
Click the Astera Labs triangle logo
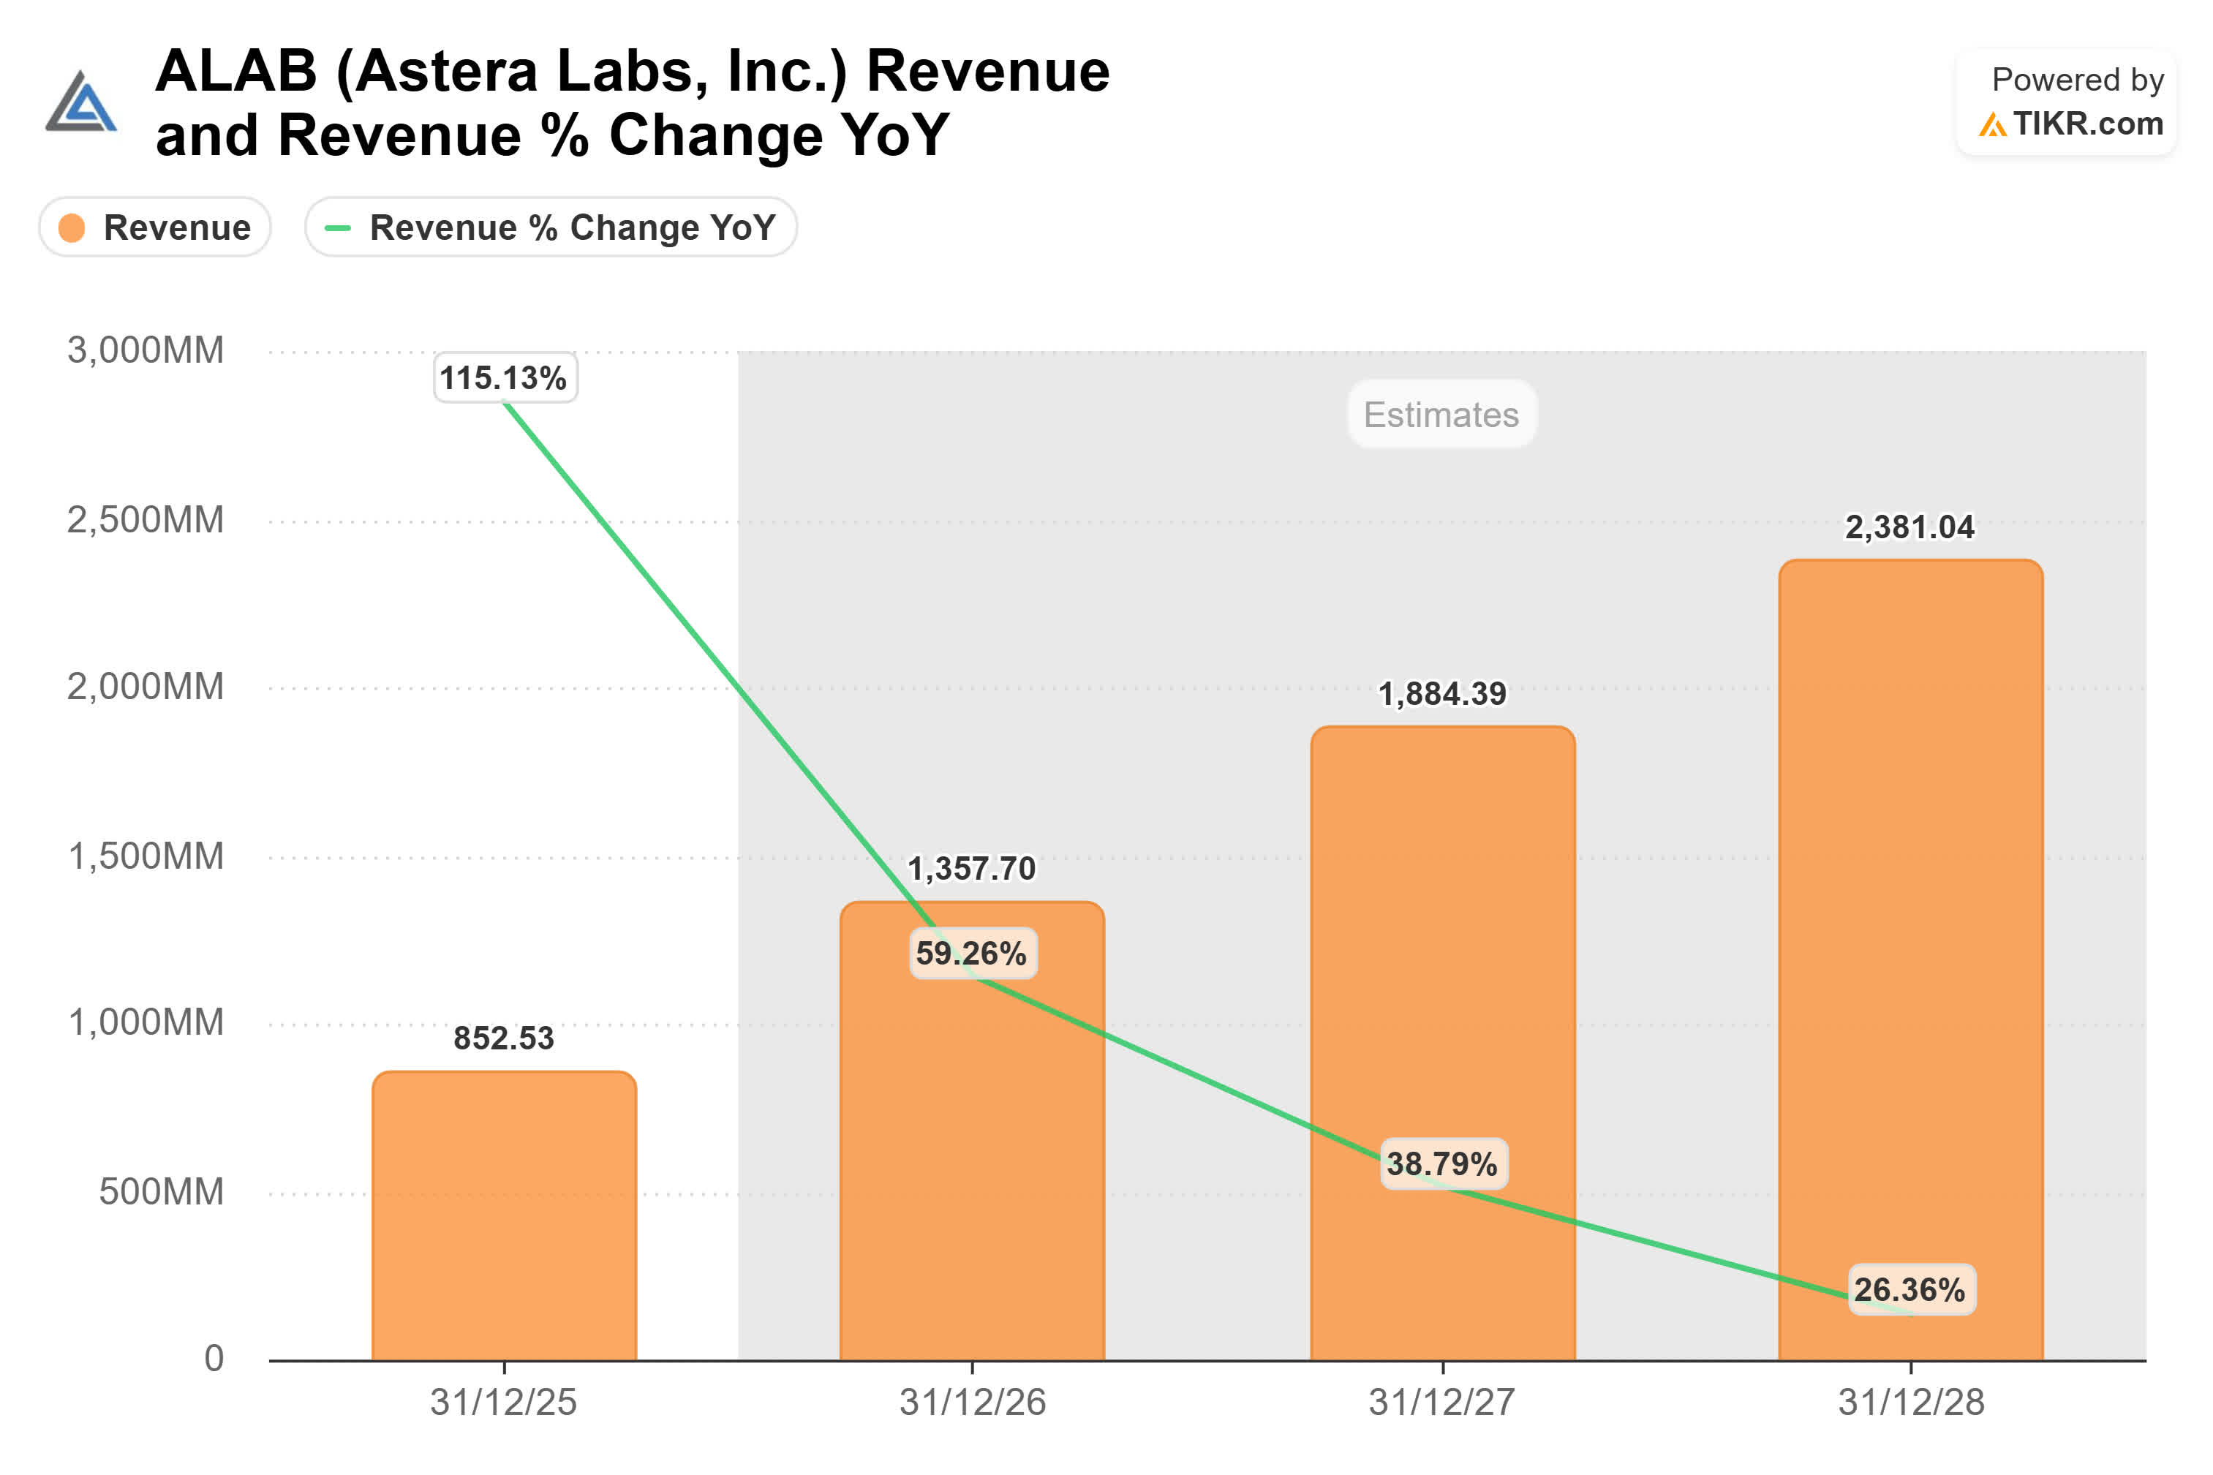click(81, 101)
